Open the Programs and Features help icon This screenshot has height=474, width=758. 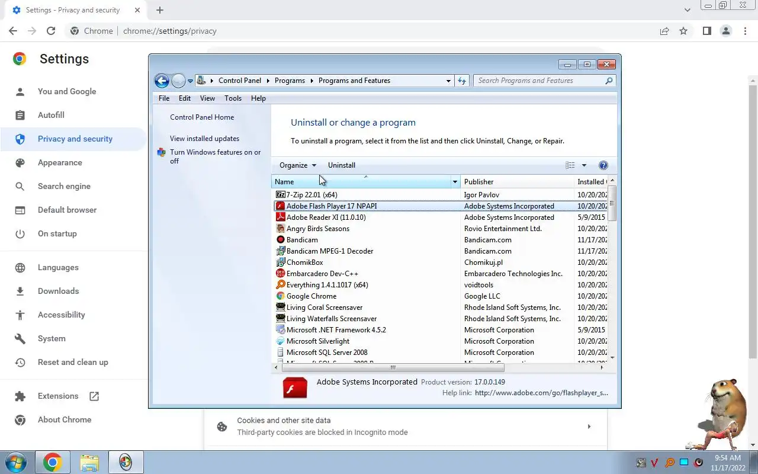pos(603,165)
